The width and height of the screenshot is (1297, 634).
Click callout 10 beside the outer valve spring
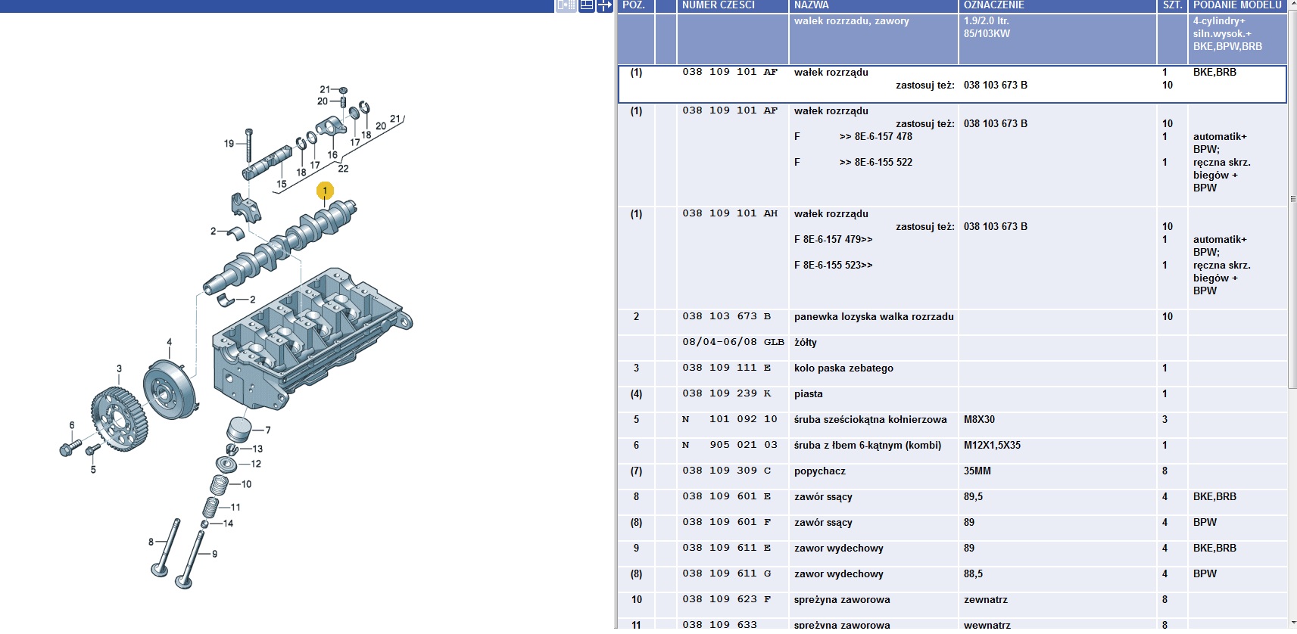tap(246, 484)
